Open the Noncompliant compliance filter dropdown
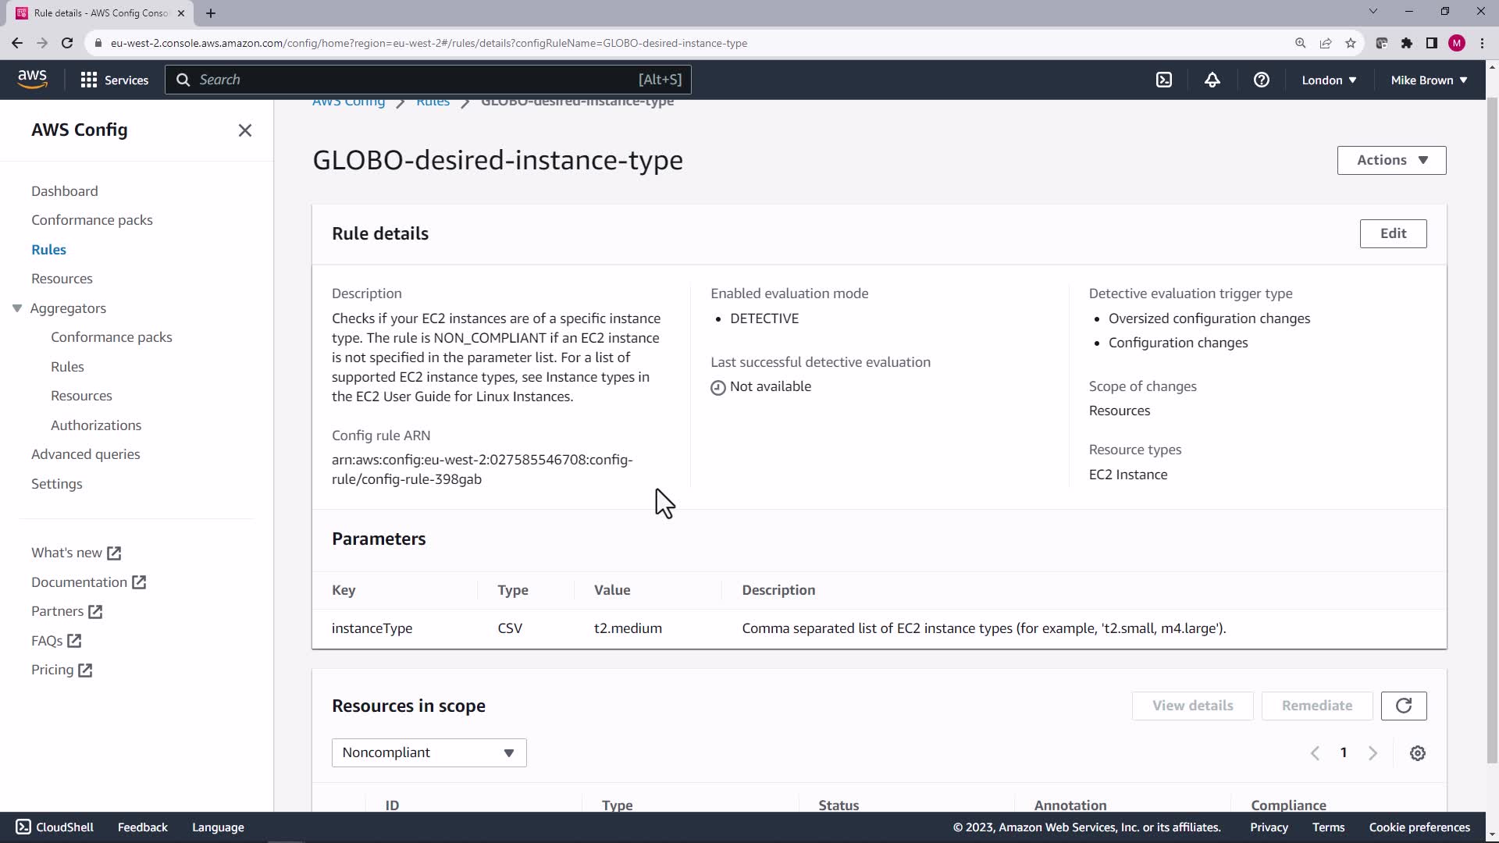Screen dimensions: 1499x843 coord(429,752)
